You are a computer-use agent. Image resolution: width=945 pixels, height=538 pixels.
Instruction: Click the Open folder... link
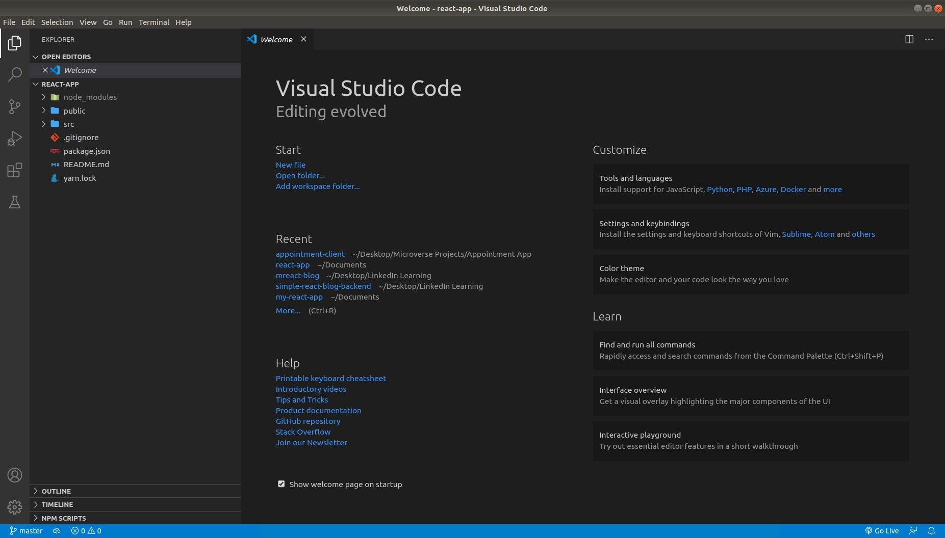pos(300,176)
